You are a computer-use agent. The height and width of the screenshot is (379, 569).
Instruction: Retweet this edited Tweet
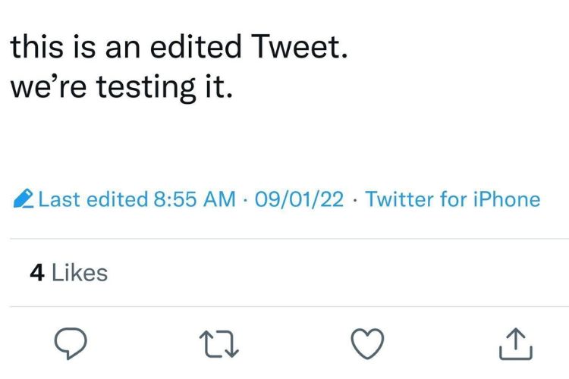pos(218,345)
